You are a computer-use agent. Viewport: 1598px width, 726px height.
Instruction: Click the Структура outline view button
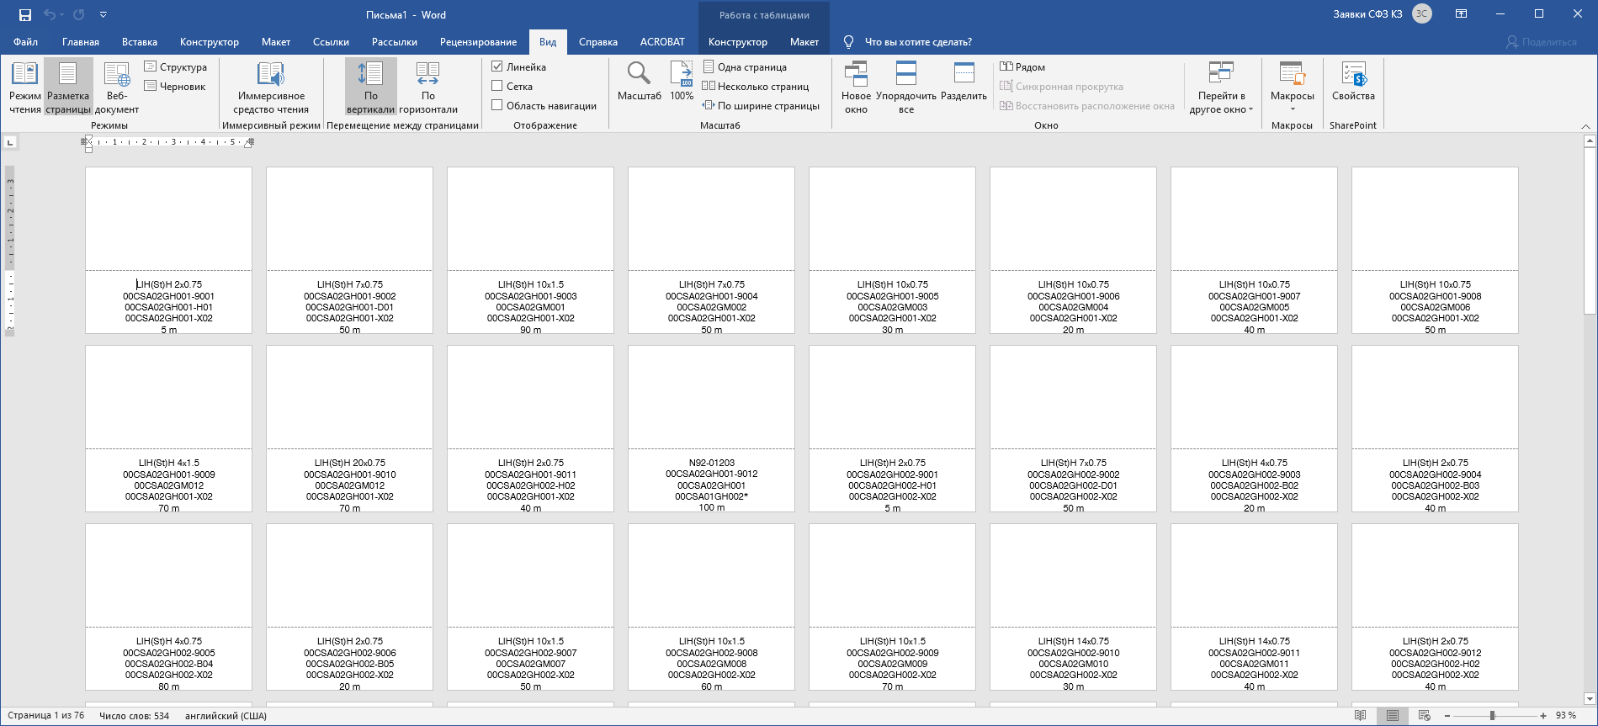(x=176, y=66)
